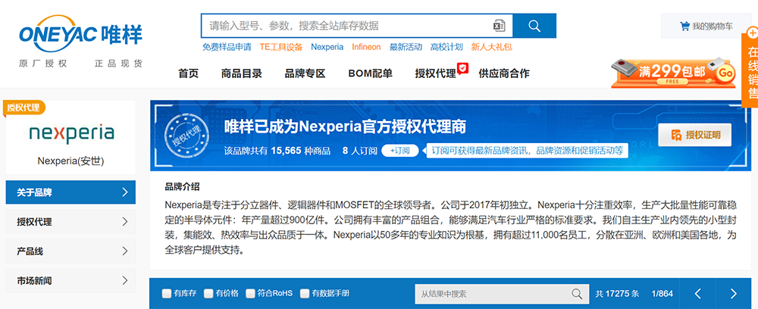The height and width of the screenshot is (309, 758).
Task: Click the magnifier search button
Action: (x=534, y=26)
